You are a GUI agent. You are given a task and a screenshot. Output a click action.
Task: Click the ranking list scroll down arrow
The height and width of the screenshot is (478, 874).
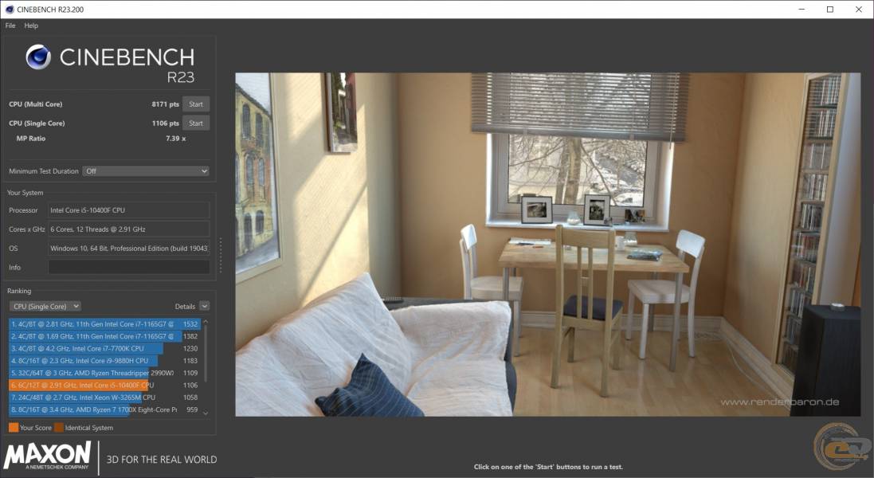point(206,413)
